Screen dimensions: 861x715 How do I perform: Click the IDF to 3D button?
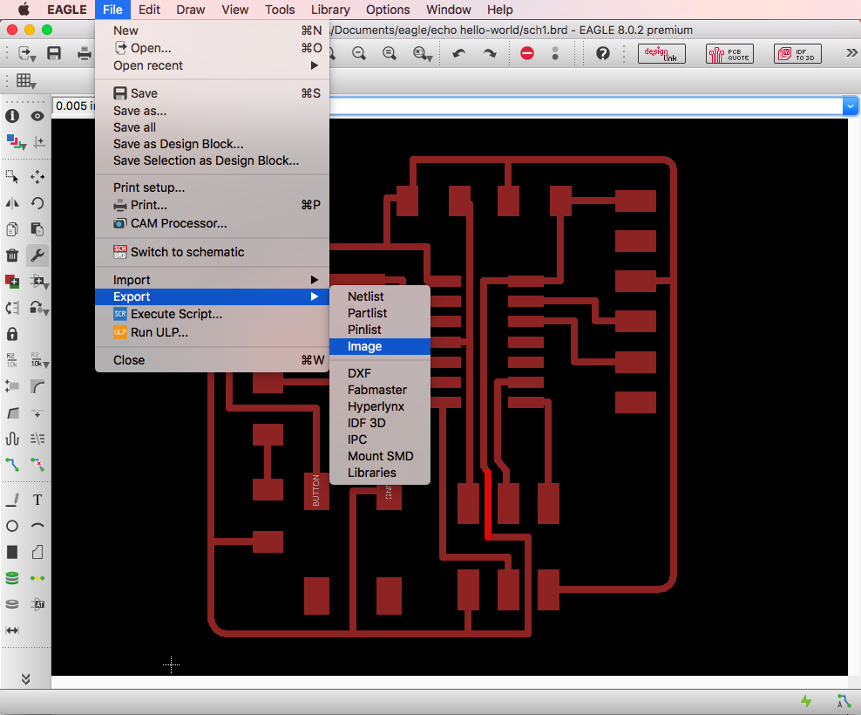point(798,53)
